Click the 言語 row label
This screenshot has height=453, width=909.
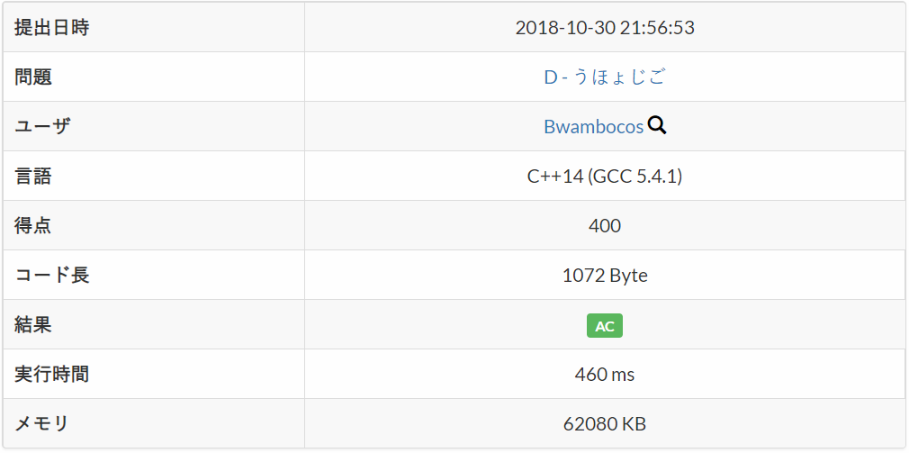(x=34, y=177)
